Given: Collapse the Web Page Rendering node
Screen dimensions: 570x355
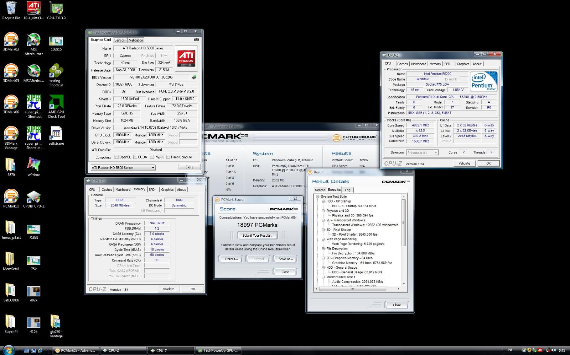Looking at the screenshot, I should 323,239.
